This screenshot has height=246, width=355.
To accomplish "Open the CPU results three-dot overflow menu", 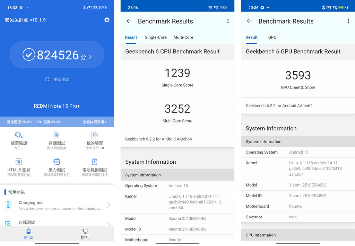I will pyautogui.click(x=228, y=21).
